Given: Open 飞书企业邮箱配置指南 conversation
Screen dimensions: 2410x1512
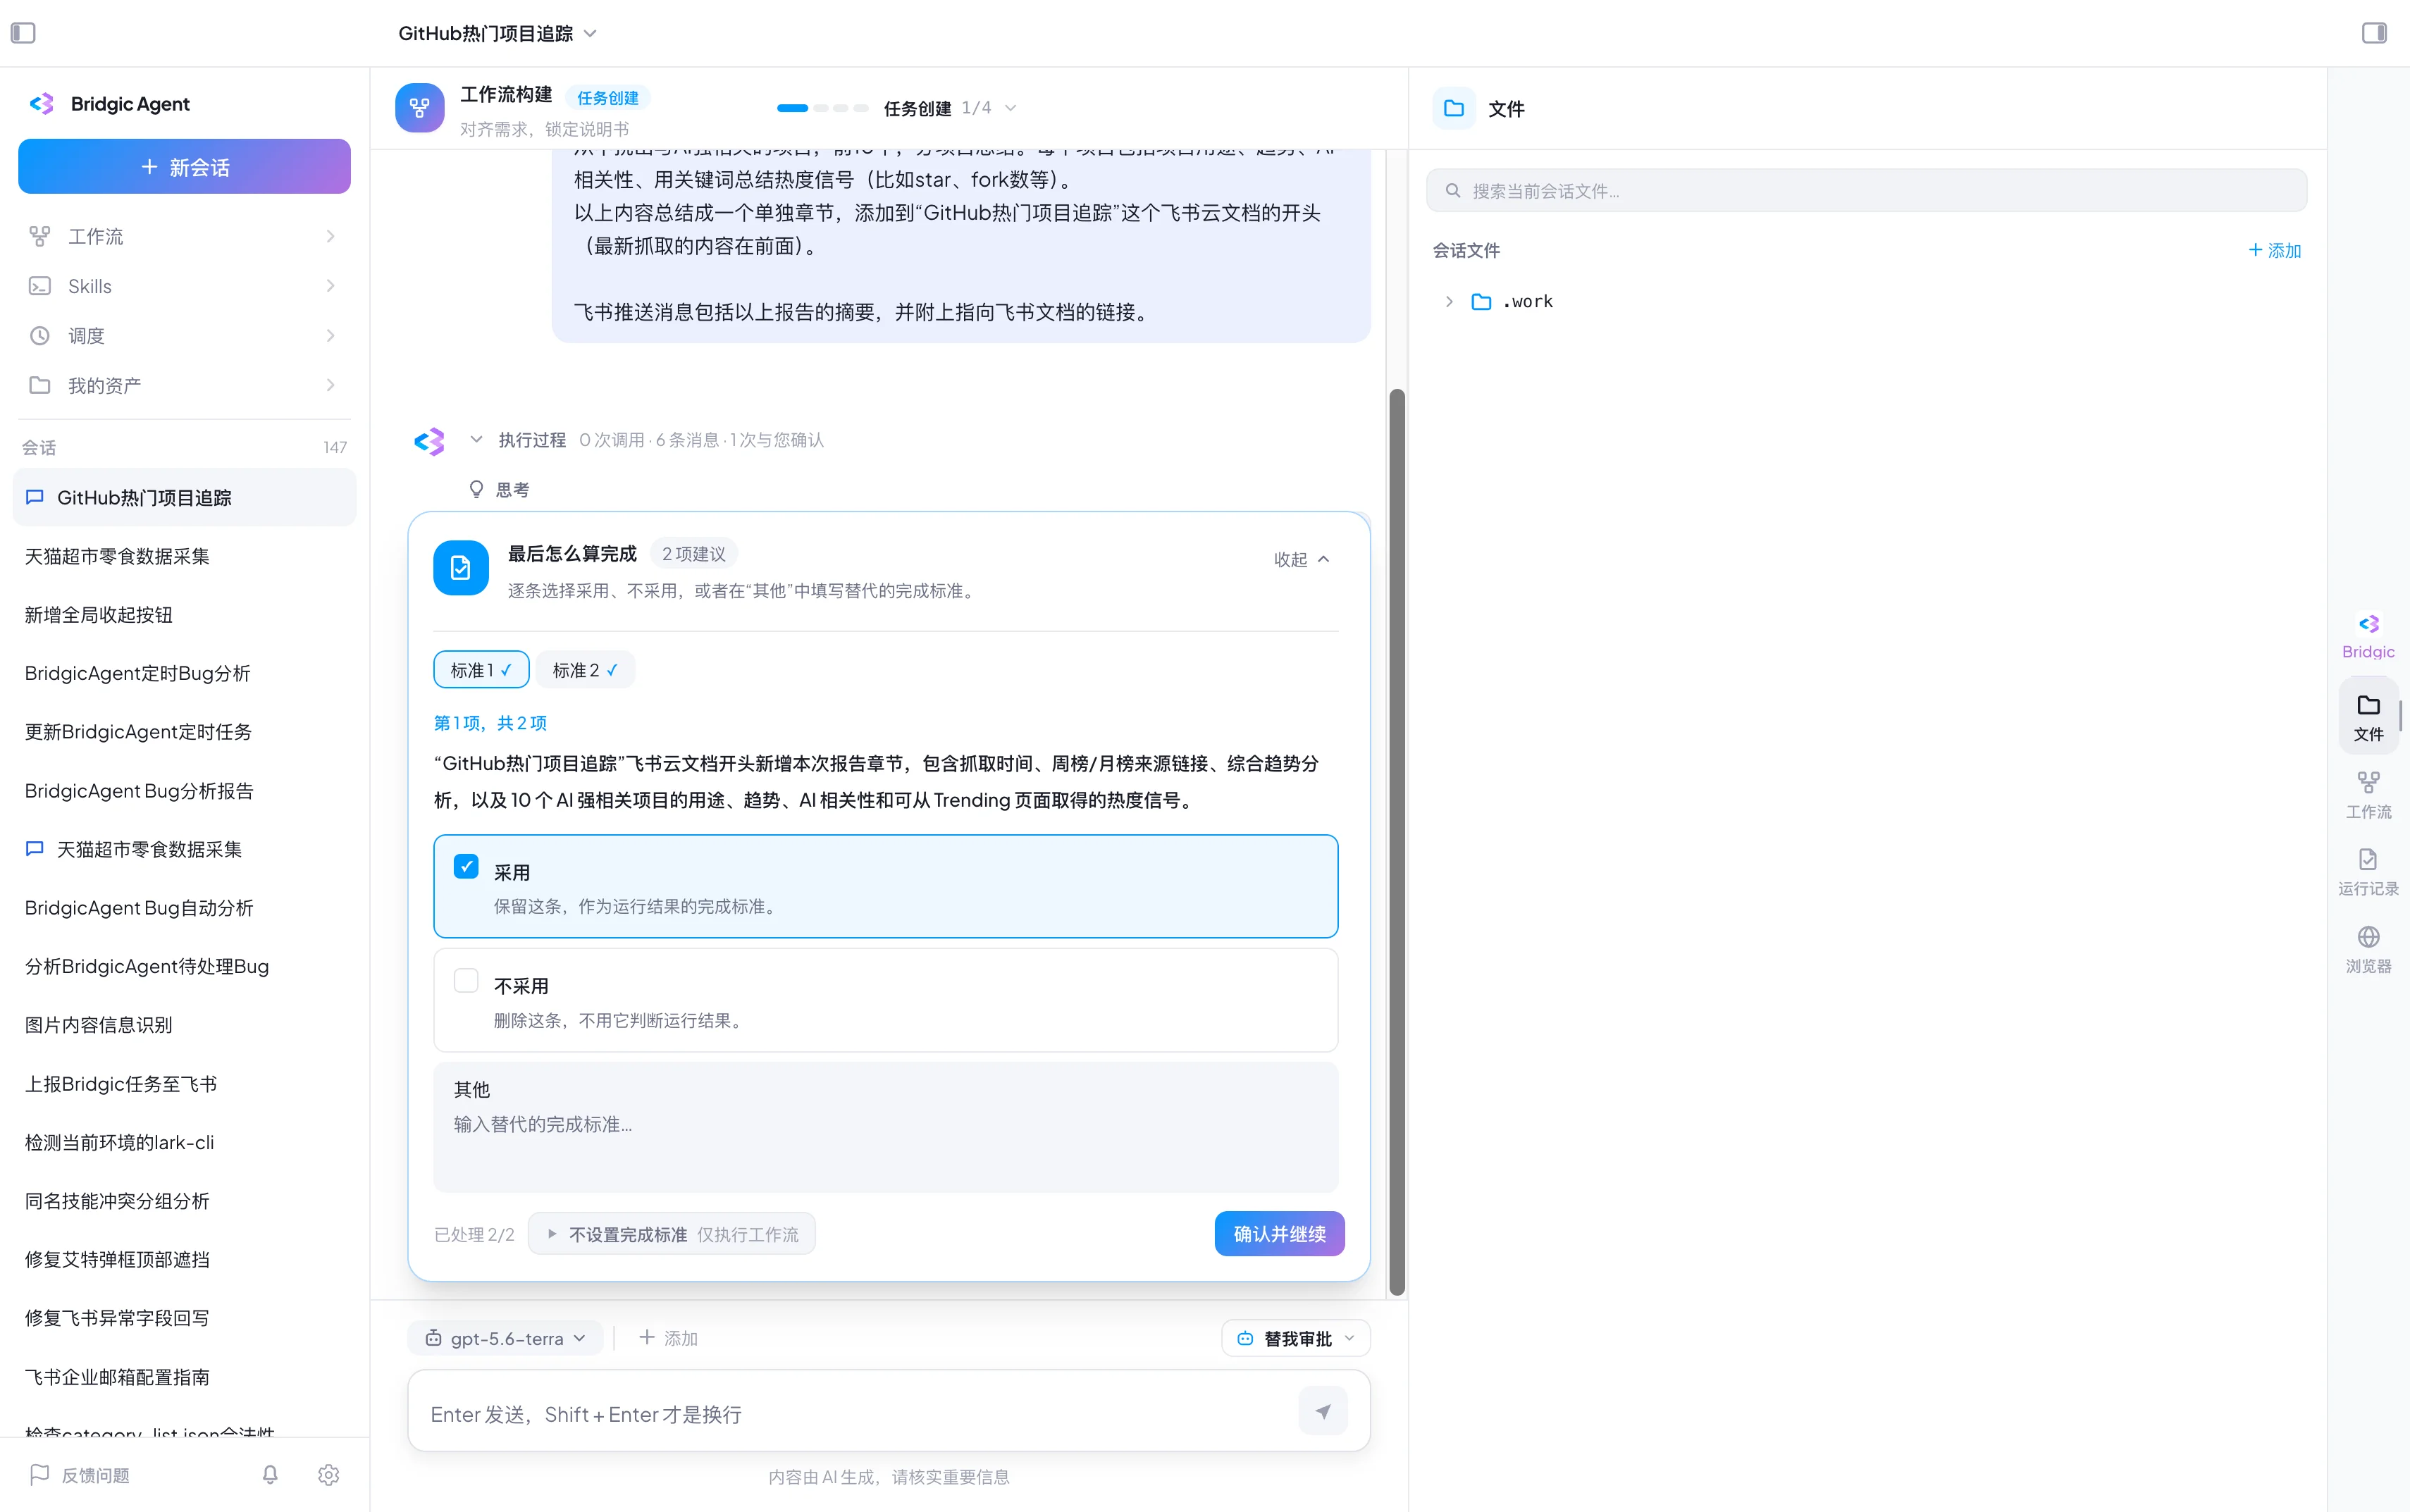Looking at the screenshot, I should pos(184,1377).
